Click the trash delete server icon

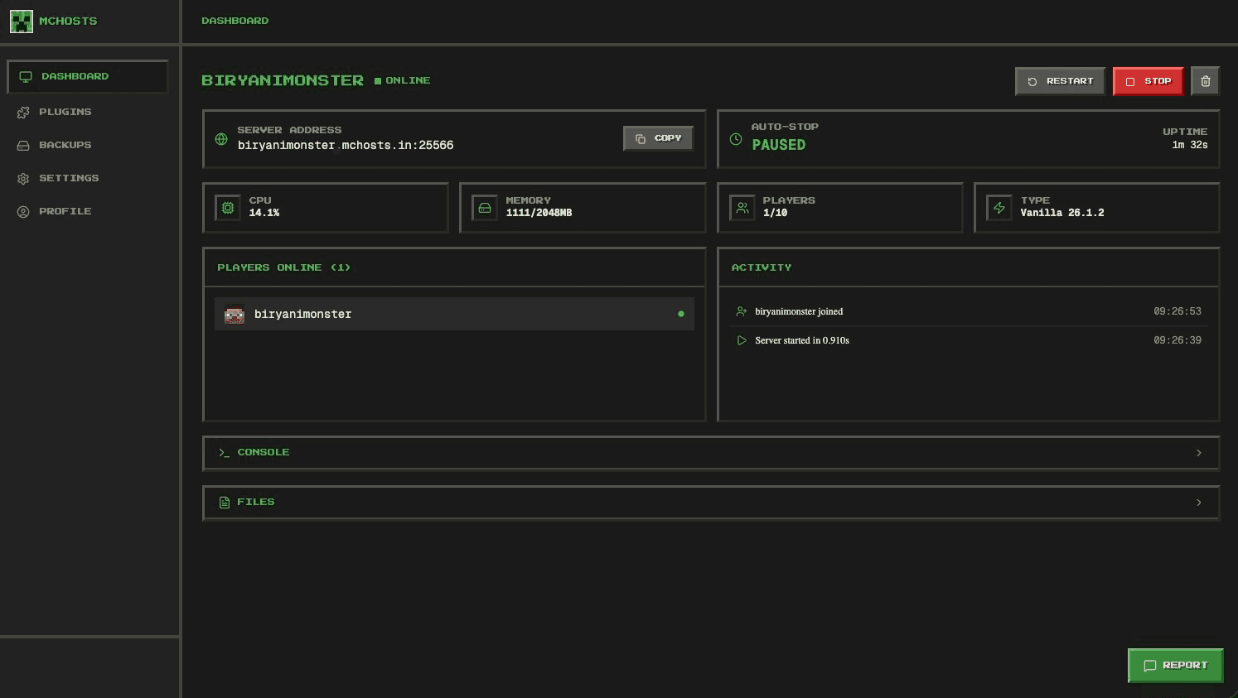(1205, 80)
